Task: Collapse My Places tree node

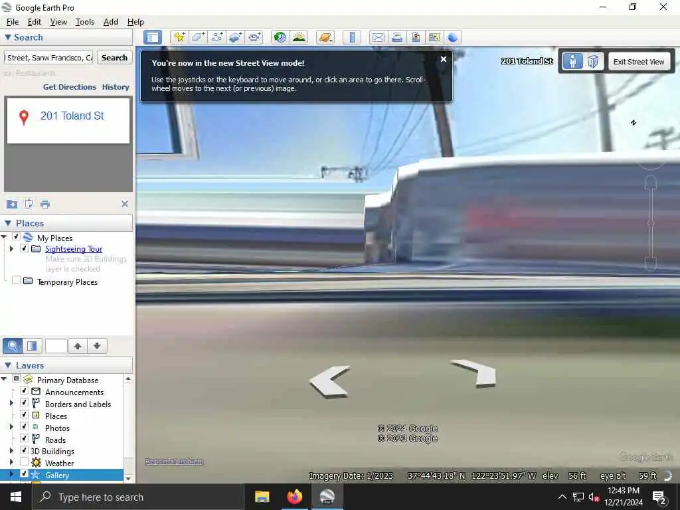Action: 4,237
